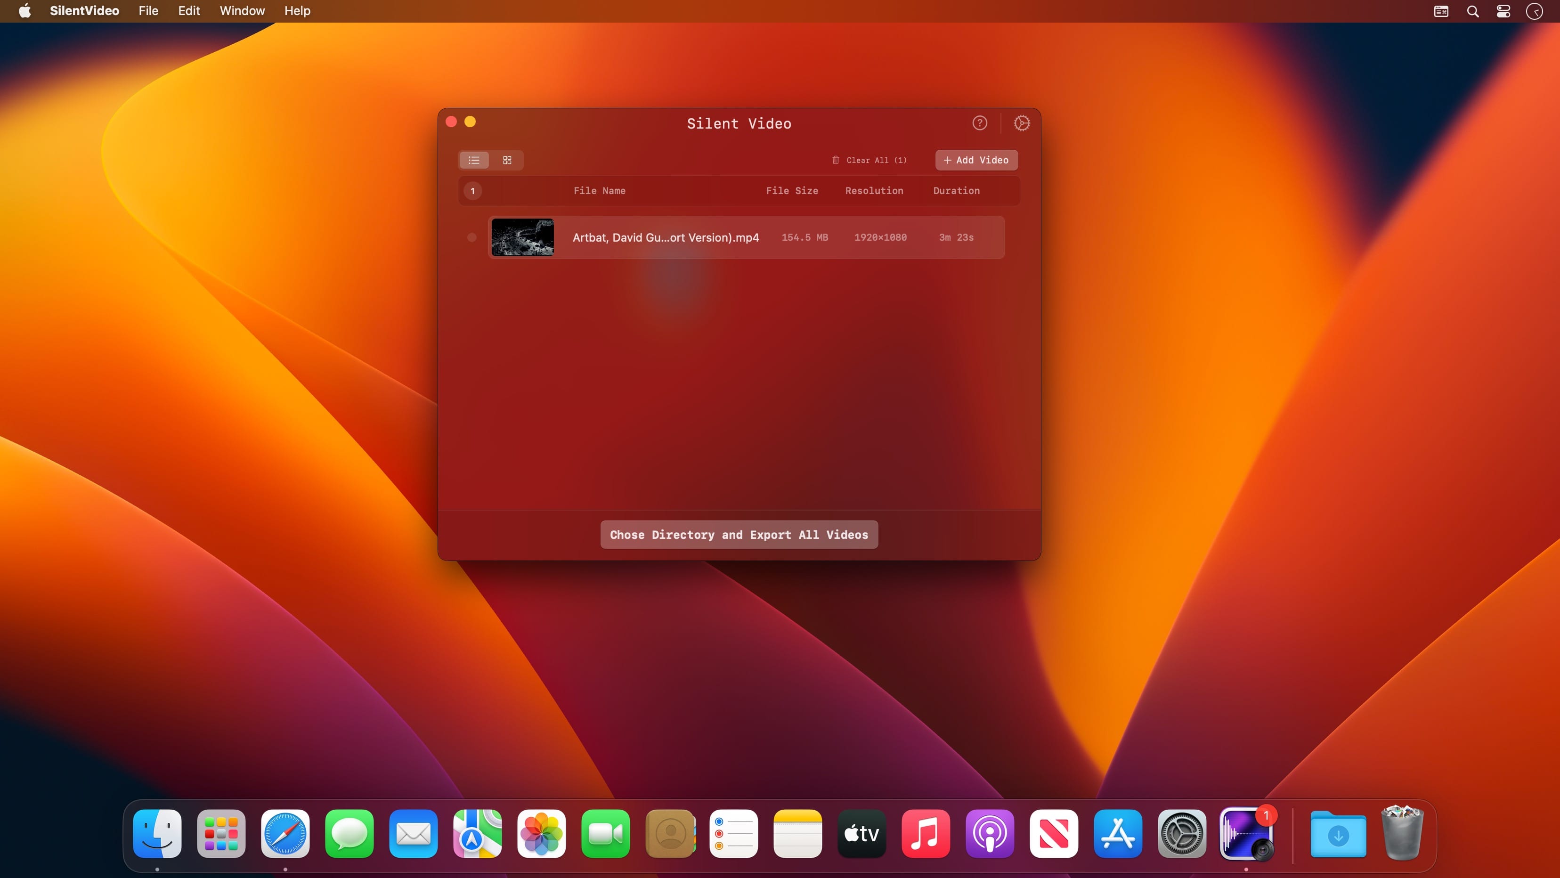The width and height of the screenshot is (1560, 878).
Task: Open Spotlight search in menu bar
Action: pos(1473,11)
